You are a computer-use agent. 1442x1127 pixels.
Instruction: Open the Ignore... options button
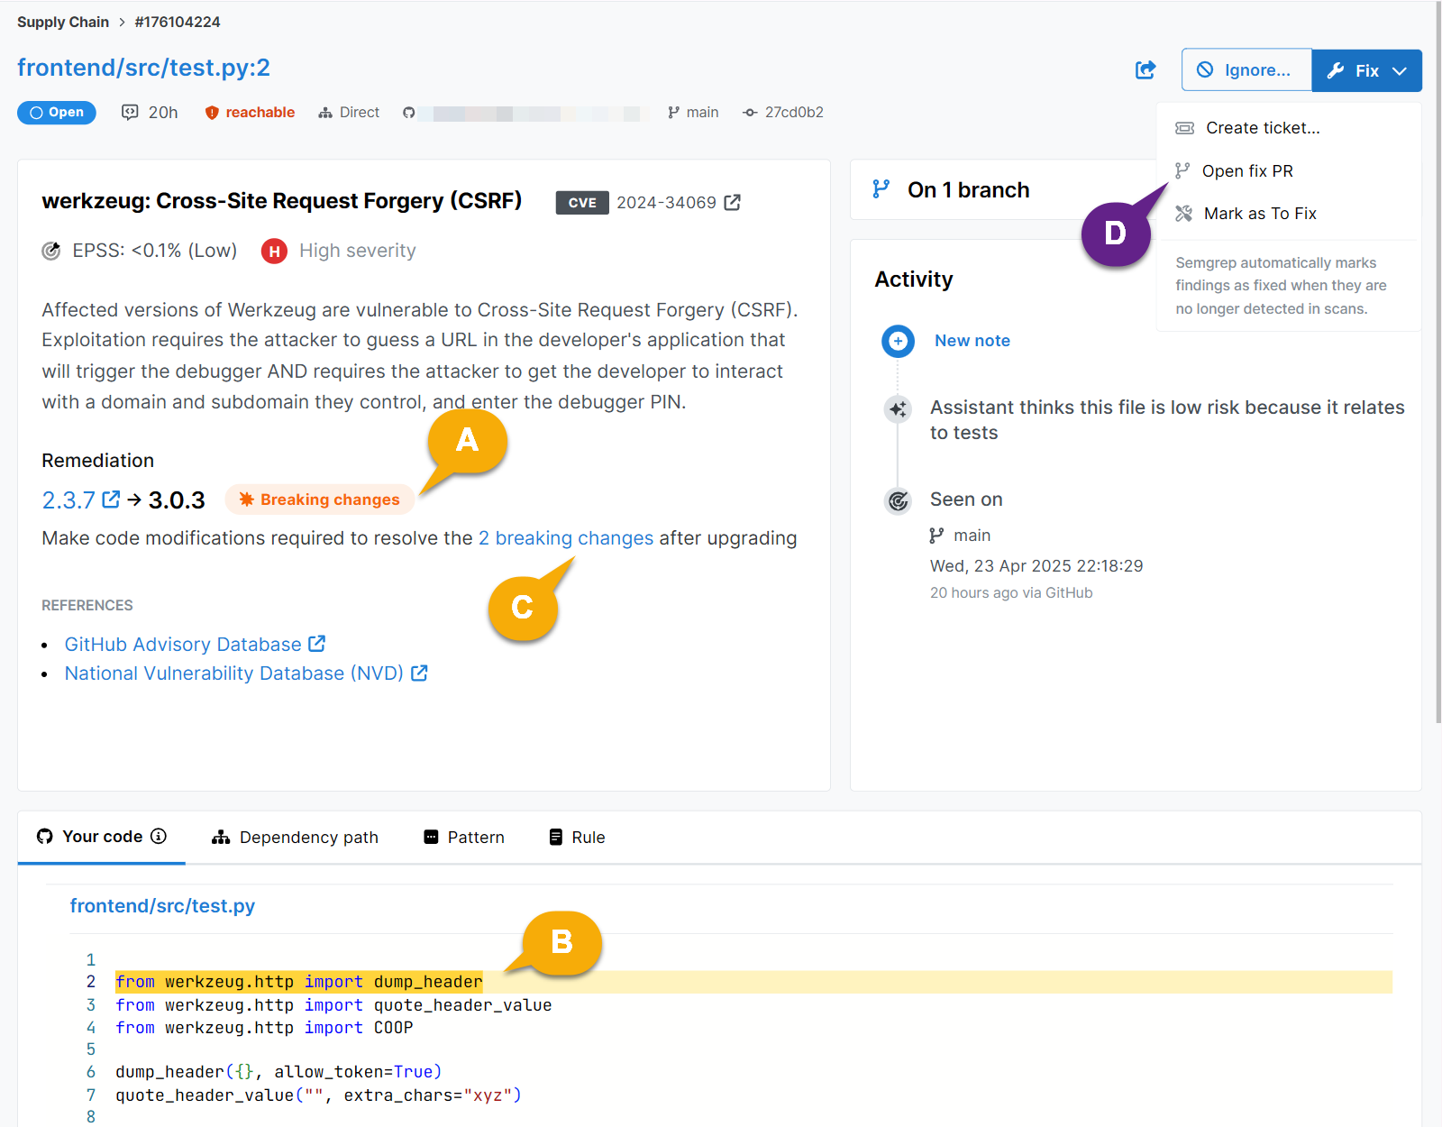[x=1246, y=70]
